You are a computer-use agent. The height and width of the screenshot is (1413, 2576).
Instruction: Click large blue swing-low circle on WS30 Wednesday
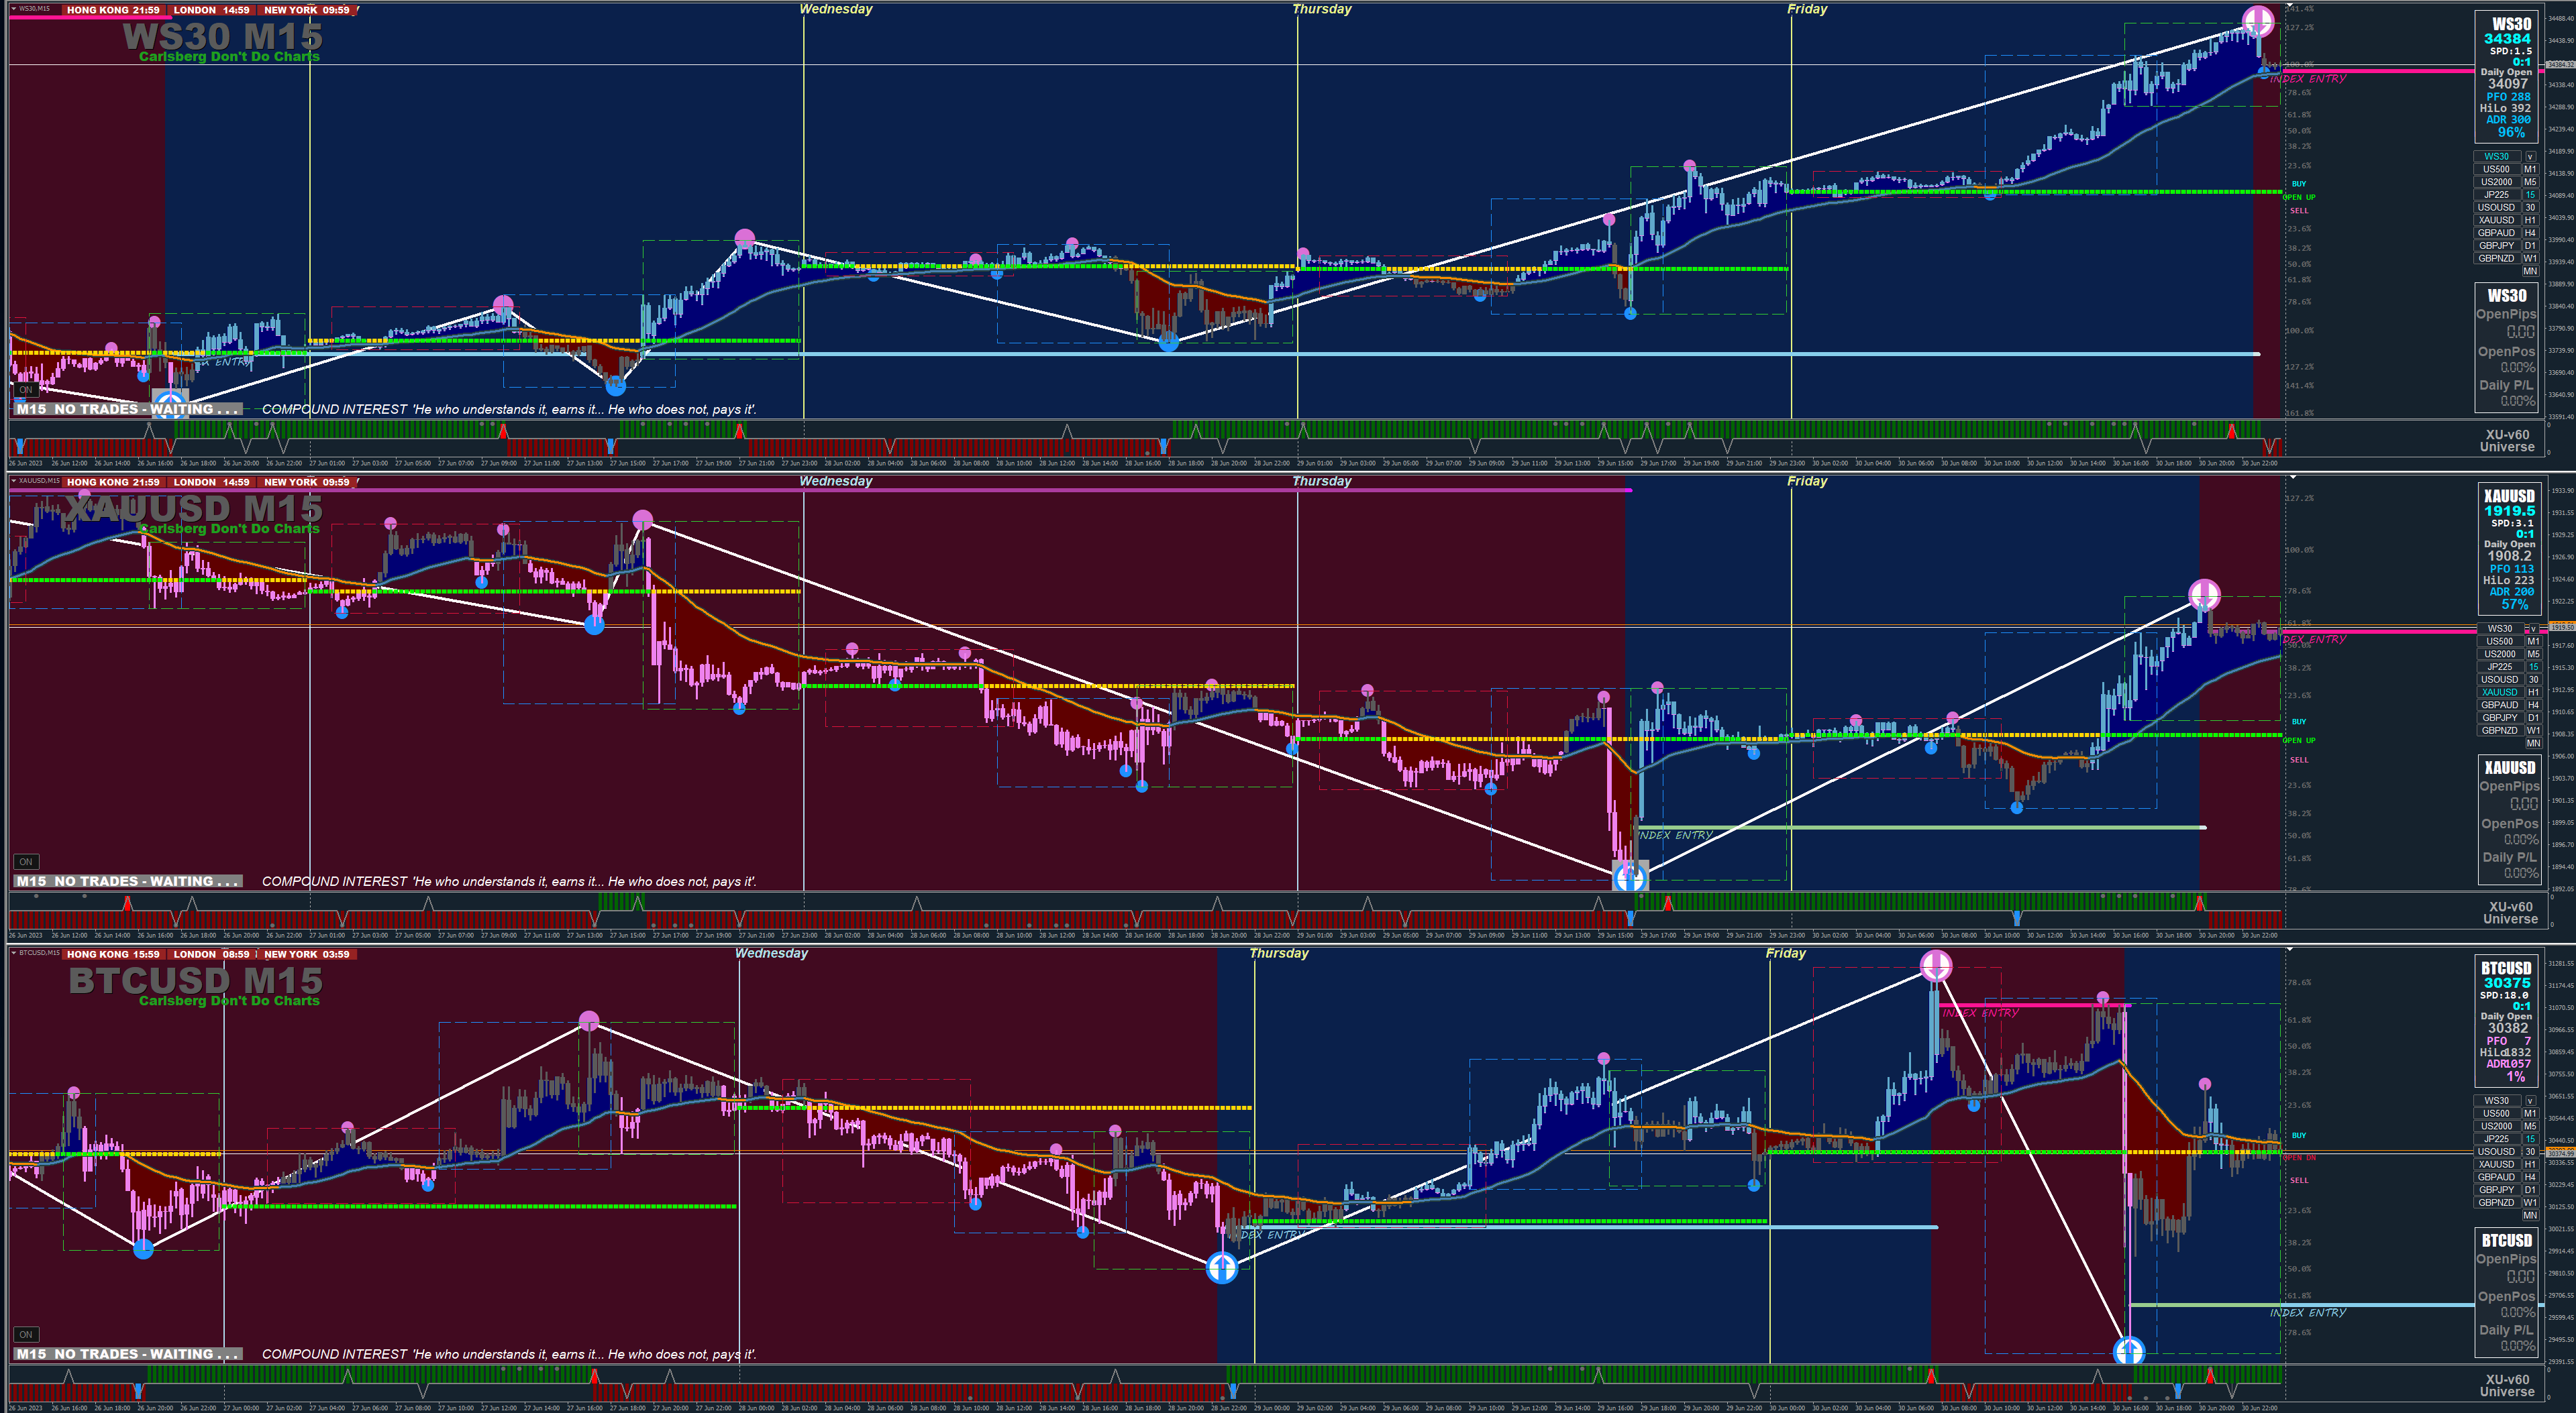(x=1168, y=342)
